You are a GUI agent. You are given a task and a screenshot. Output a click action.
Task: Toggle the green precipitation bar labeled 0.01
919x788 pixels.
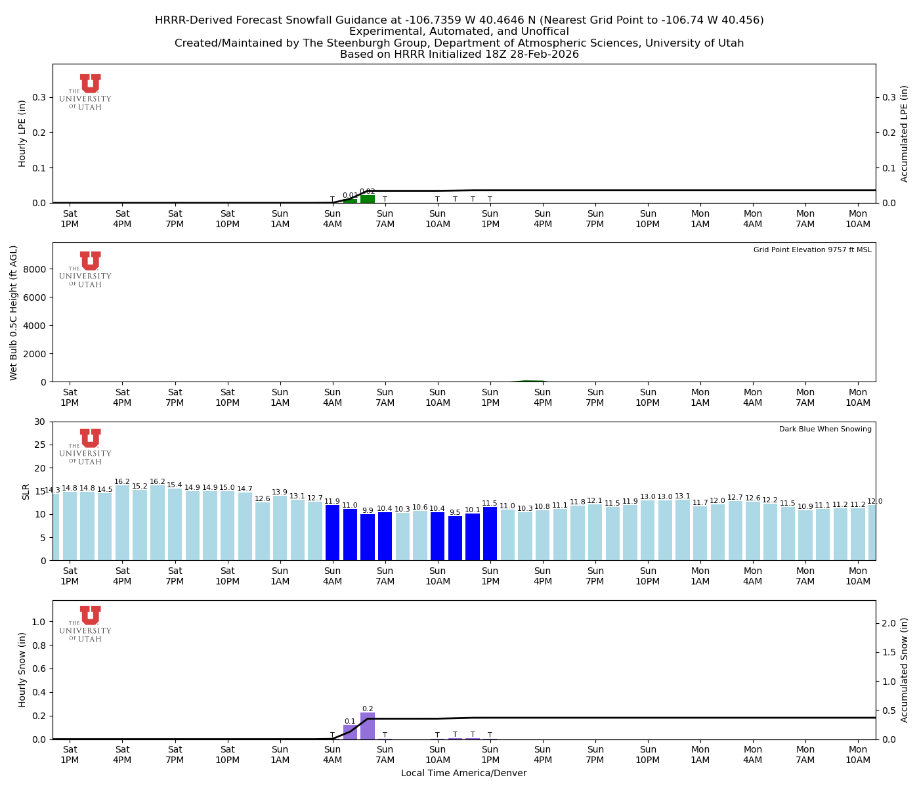coord(350,201)
